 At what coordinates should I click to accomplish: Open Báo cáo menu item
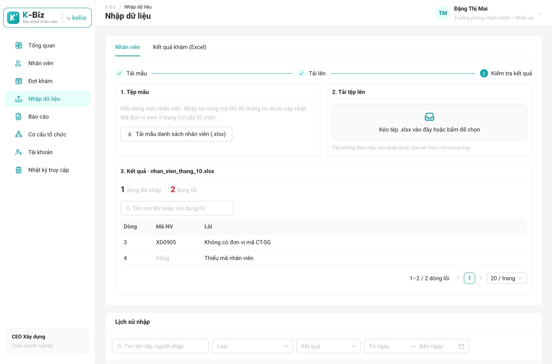coord(48,117)
